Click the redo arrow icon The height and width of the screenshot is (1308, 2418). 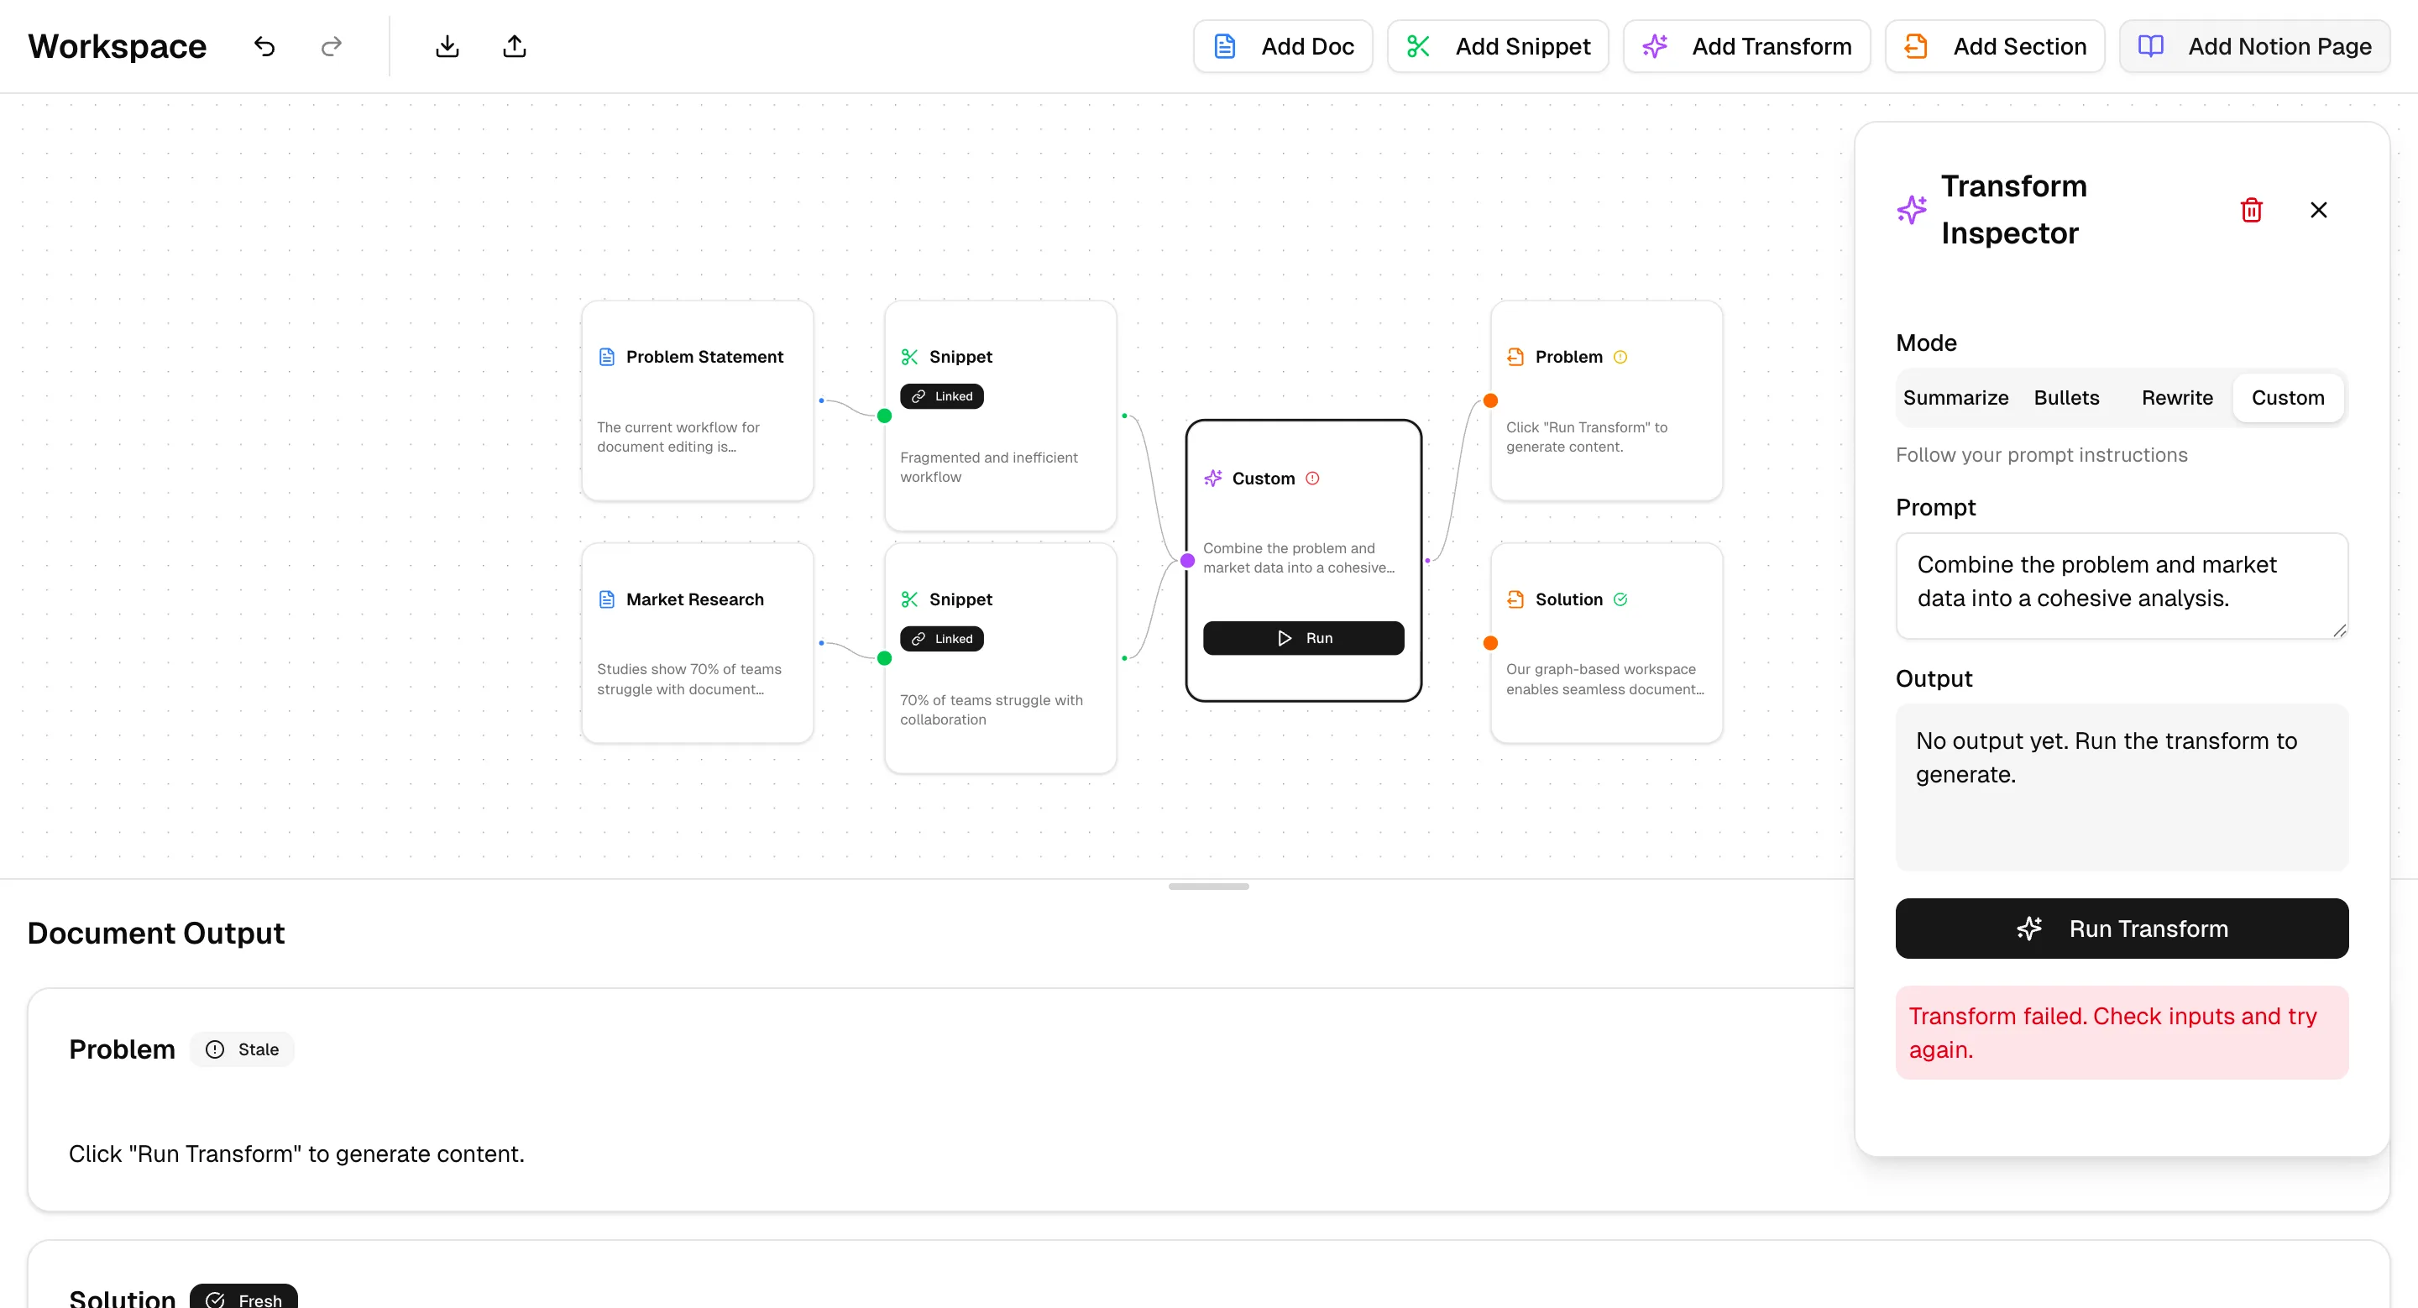331,46
